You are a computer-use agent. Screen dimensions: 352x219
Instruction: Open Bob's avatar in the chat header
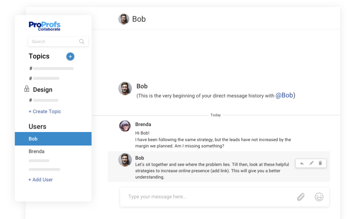coord(124,19)
